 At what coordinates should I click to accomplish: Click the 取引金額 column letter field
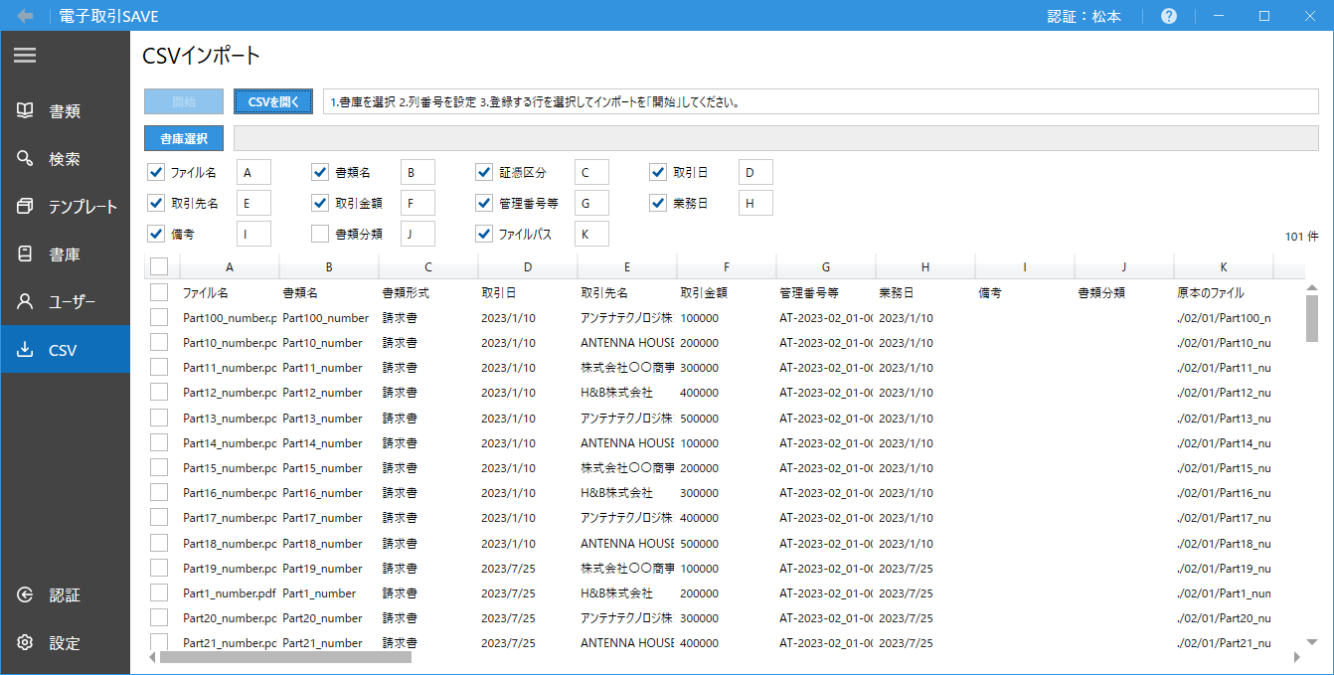tap(417, 203)
